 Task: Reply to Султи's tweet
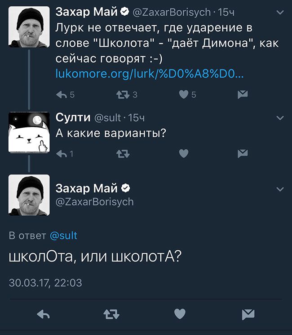click(x=61, y=154)
